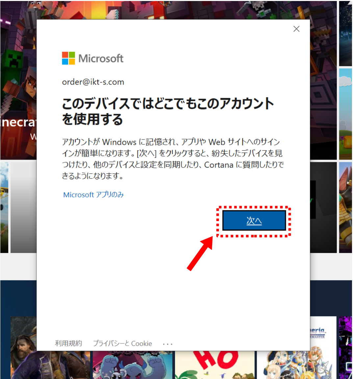Image resolution: width=353 pixels, height=379 pixels.
Task: Select the blue monsters game tile
Action: [x=132, y=365]
